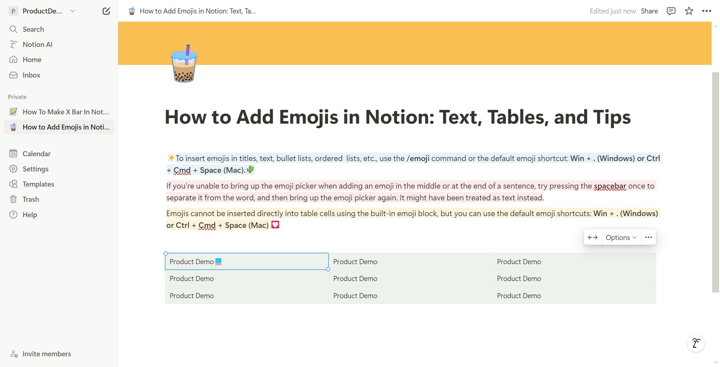The height and width of the screenshot is (367, 720).
Task: Click bubble tea icon in breadcrumb
Action: pos(132,11)
